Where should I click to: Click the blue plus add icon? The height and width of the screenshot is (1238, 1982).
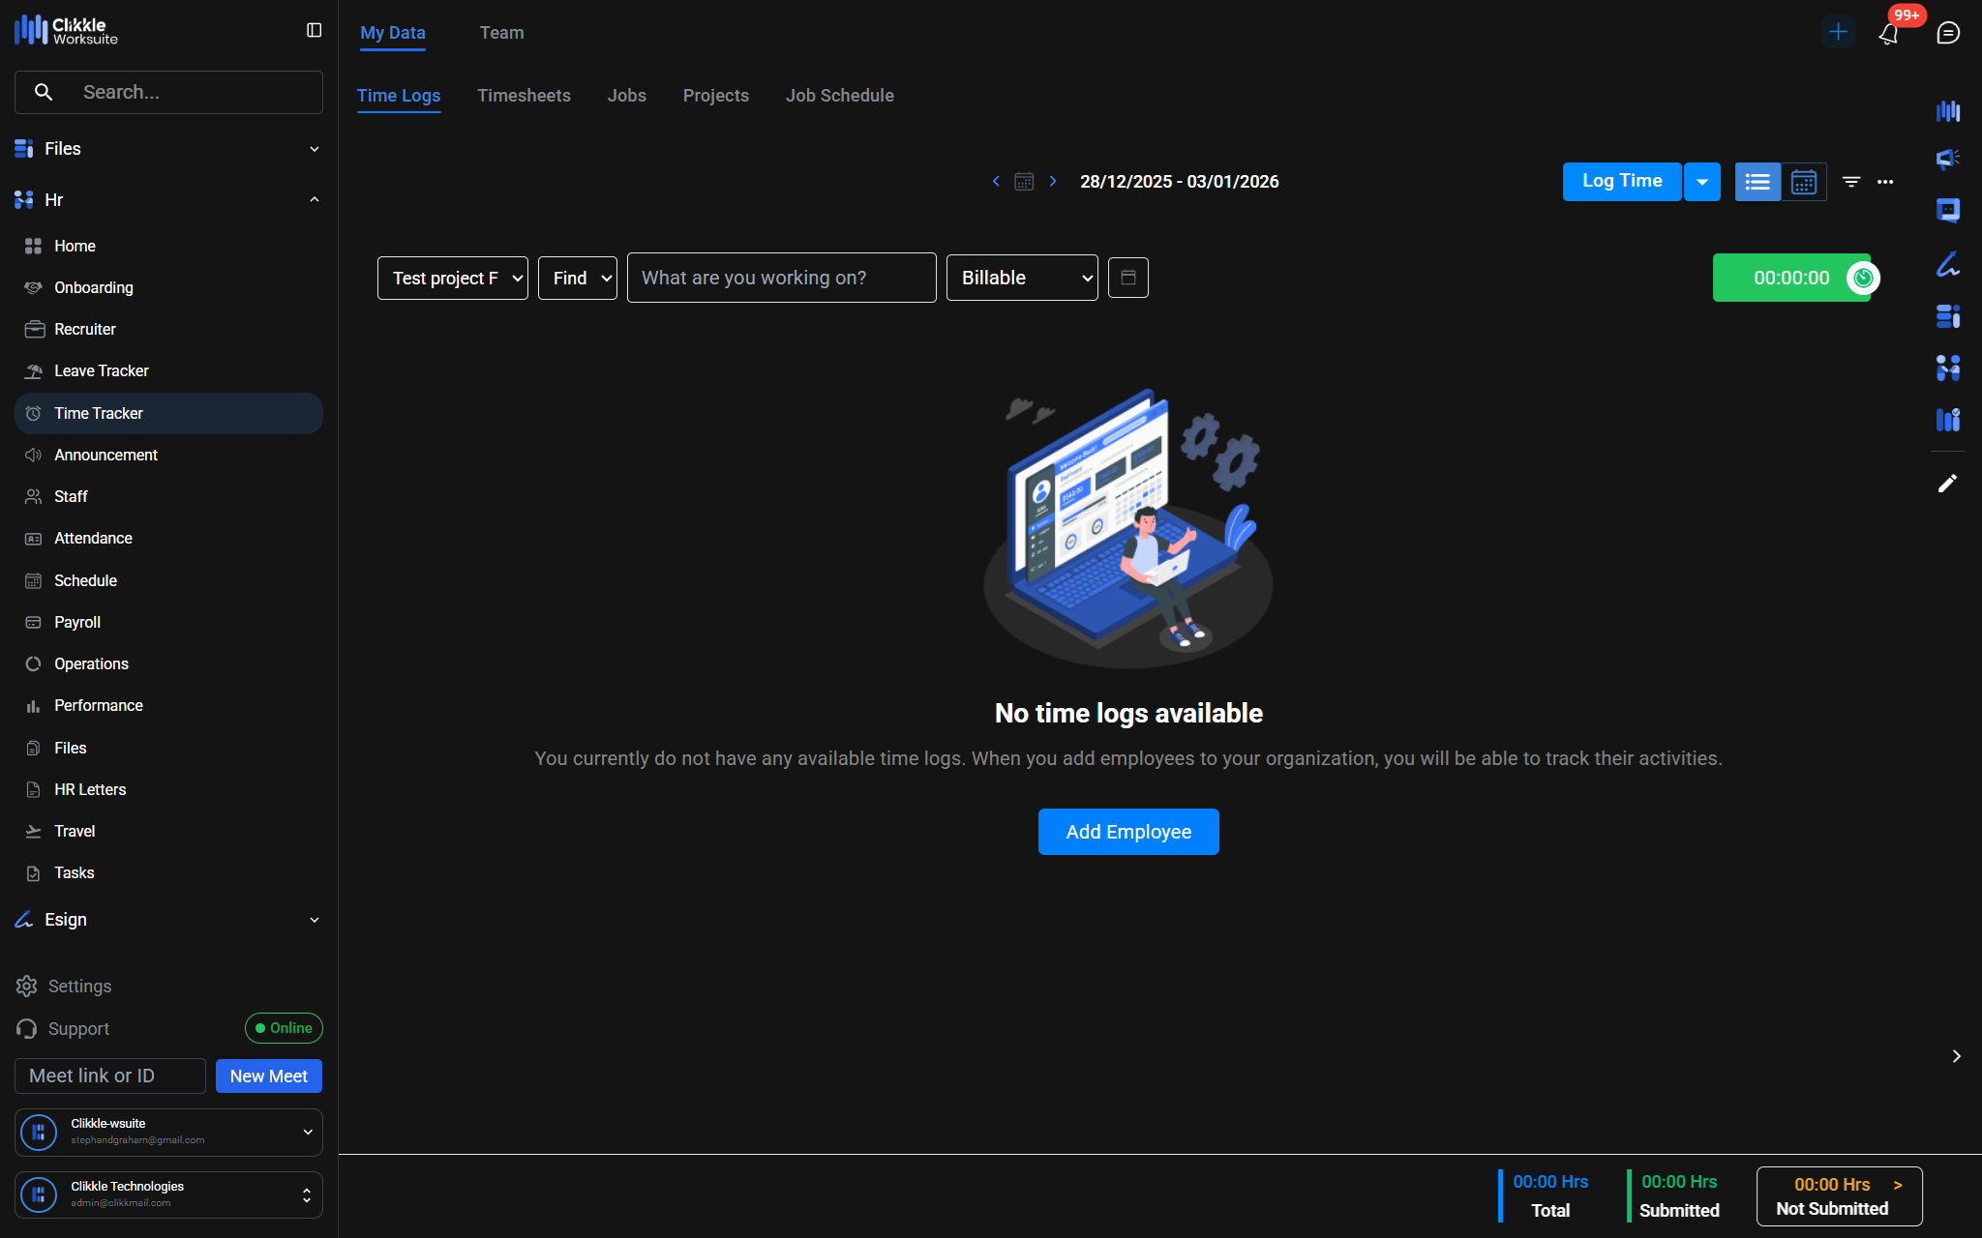1837,32
